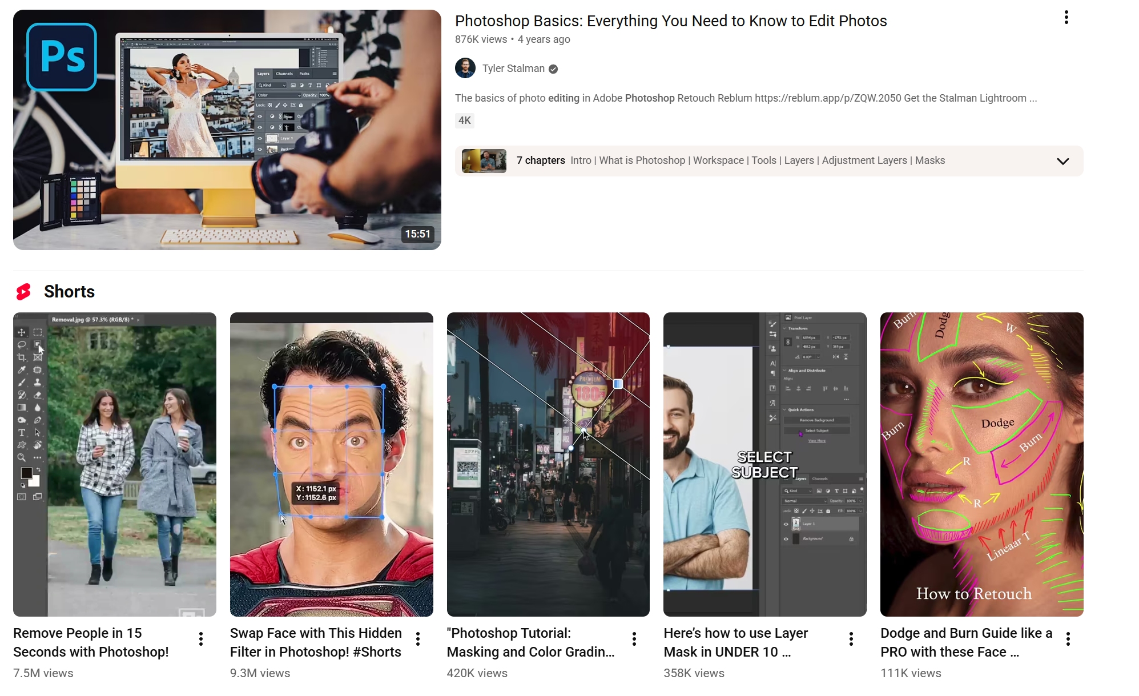Open options for Swap Face short
The image size is (1139, 696).
coord(418,639)
